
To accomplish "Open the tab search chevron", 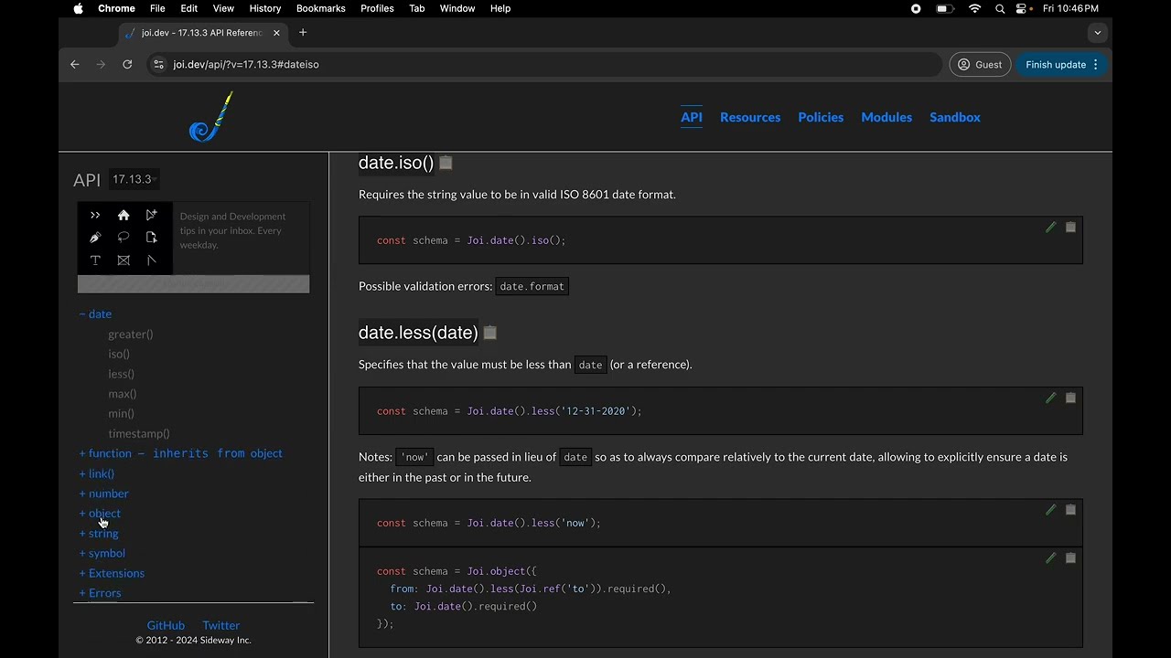I will point(1098,33).
